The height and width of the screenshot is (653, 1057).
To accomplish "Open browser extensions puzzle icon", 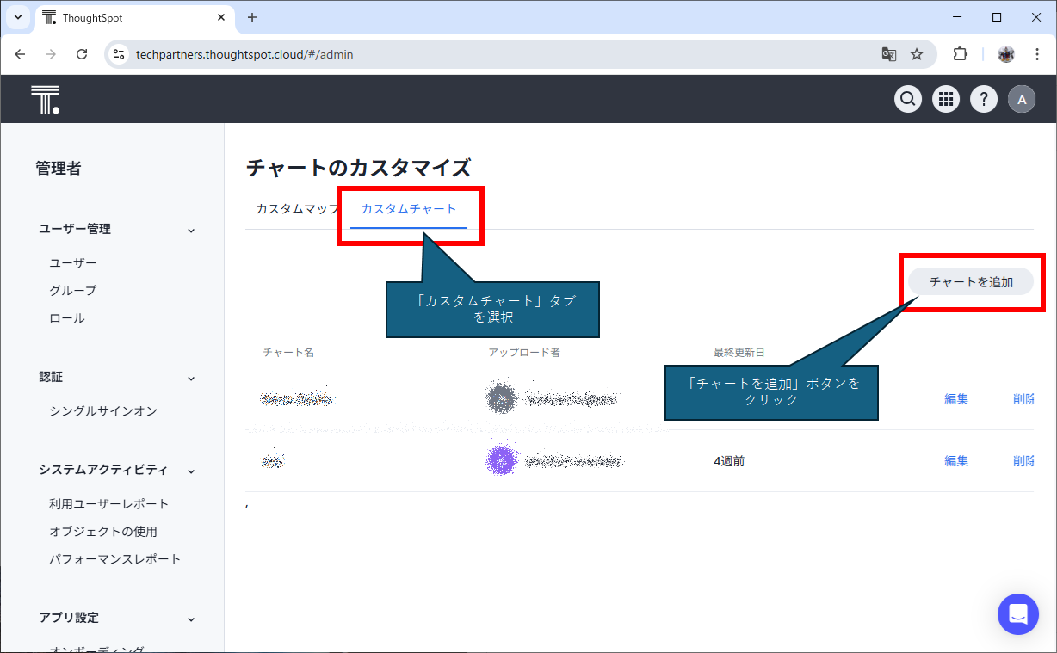I will point(960,54).
